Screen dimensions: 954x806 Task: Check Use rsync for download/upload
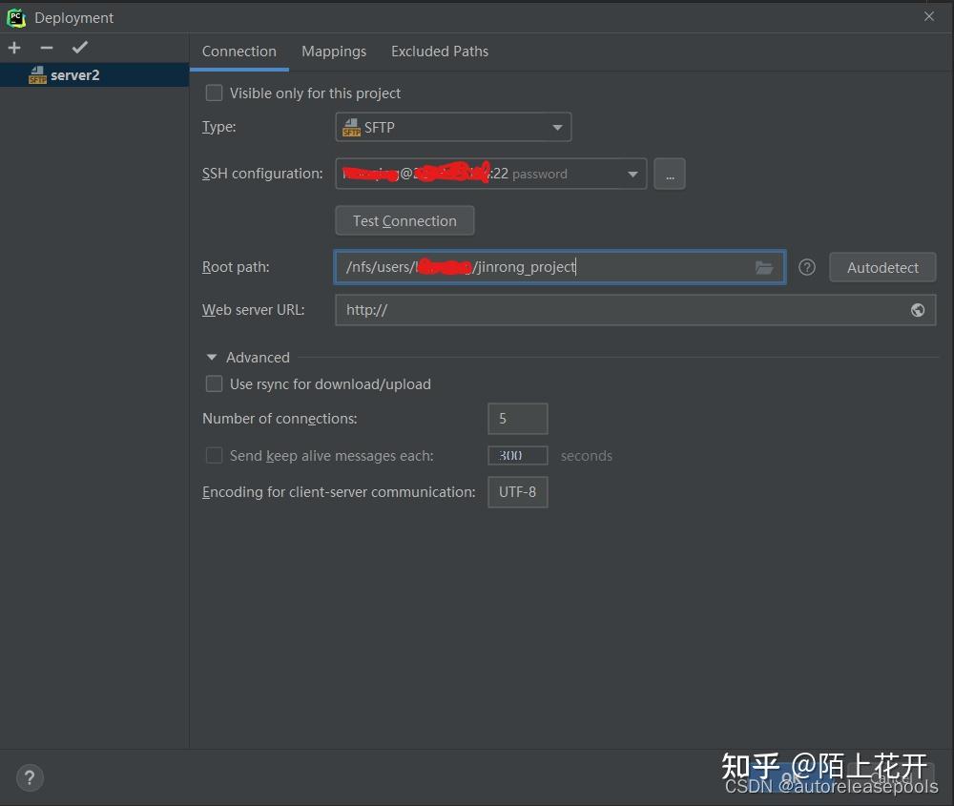point(214,384)
